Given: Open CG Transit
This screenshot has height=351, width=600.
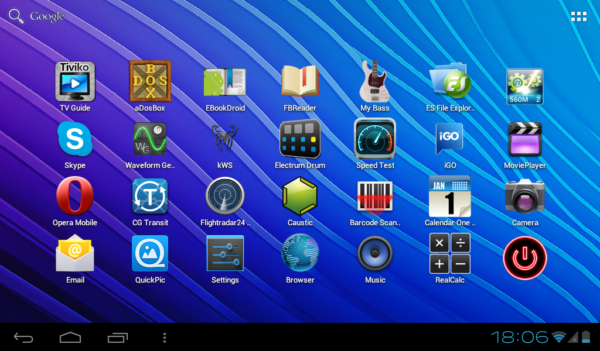Looking at the screenshot, I should coord(150,197).
